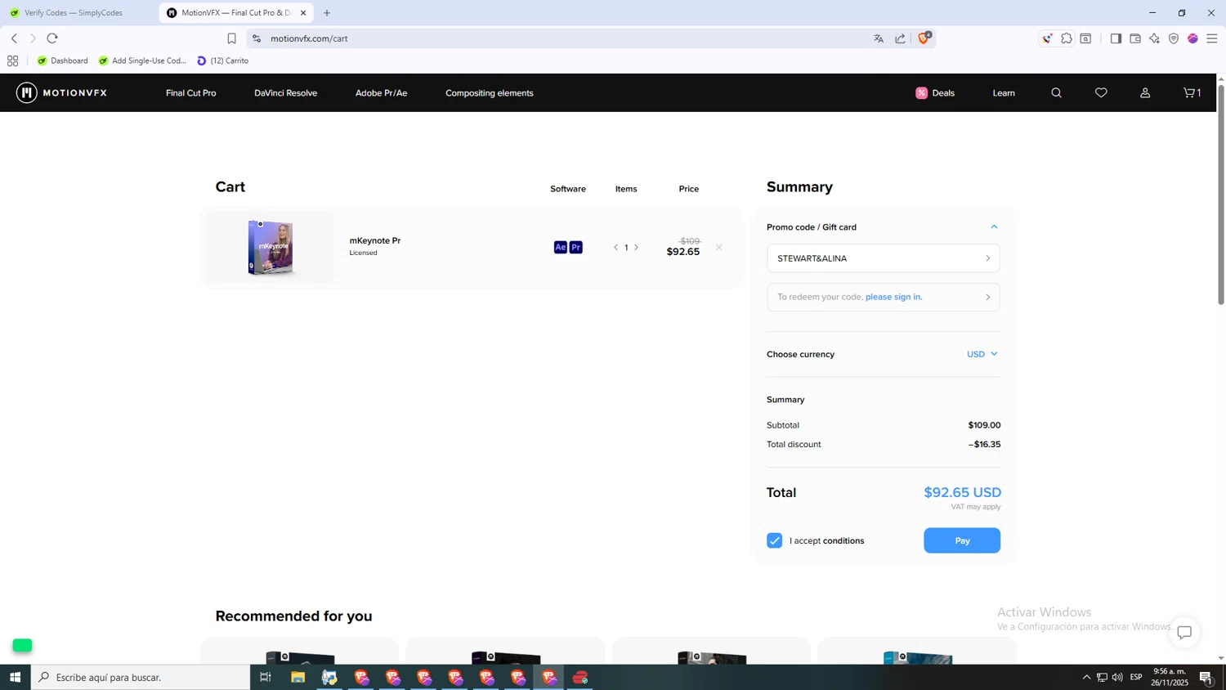Viewport: 1226px width, 690px height.
Task: Remove mKeynote Pr from cart
Action: click(x=718, y=247)
